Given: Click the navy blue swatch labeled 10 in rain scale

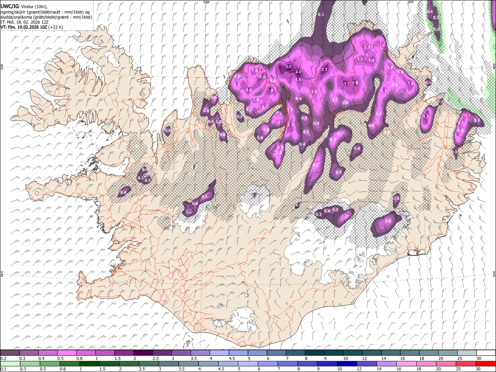Looking at the screenshot, I should click(347, 363).
